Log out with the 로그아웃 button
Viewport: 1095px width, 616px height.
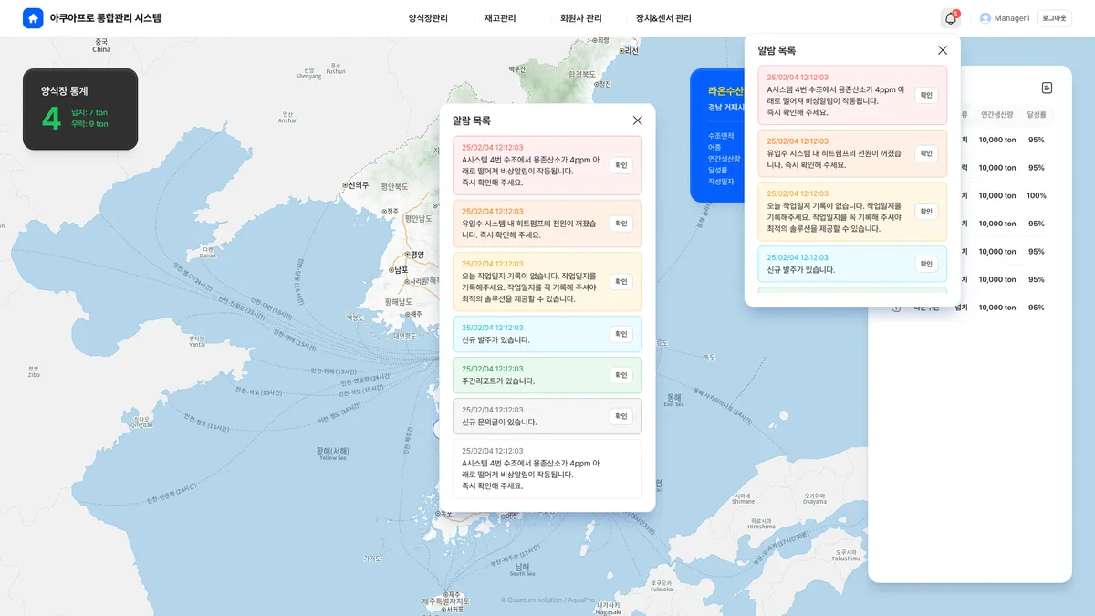(1054, 18)
